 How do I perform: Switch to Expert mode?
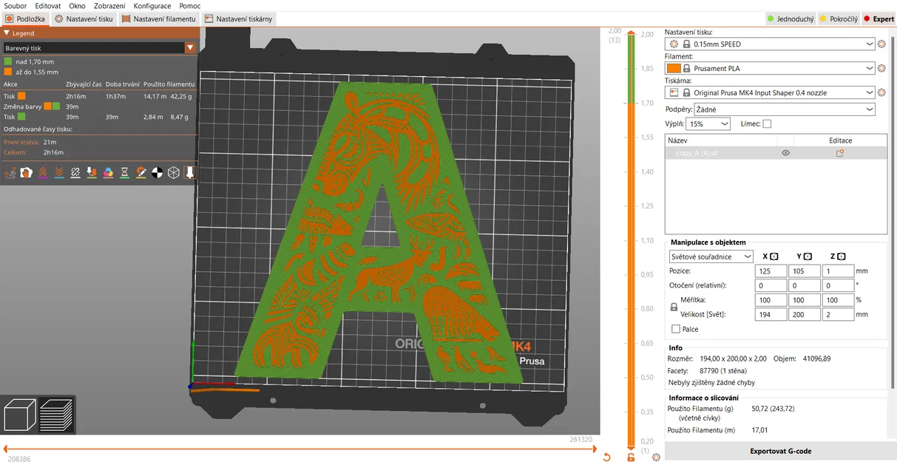tap(881, 18)
